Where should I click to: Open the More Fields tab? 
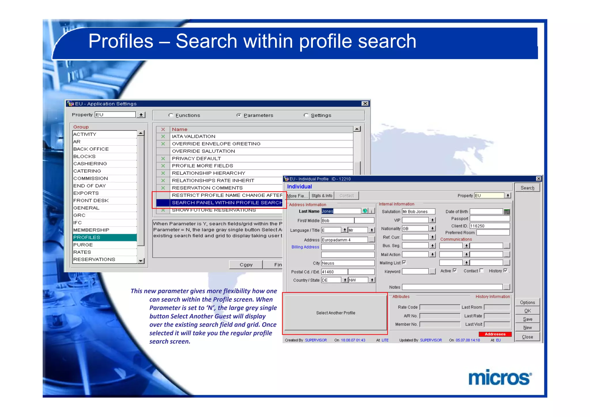pos(297,196)
